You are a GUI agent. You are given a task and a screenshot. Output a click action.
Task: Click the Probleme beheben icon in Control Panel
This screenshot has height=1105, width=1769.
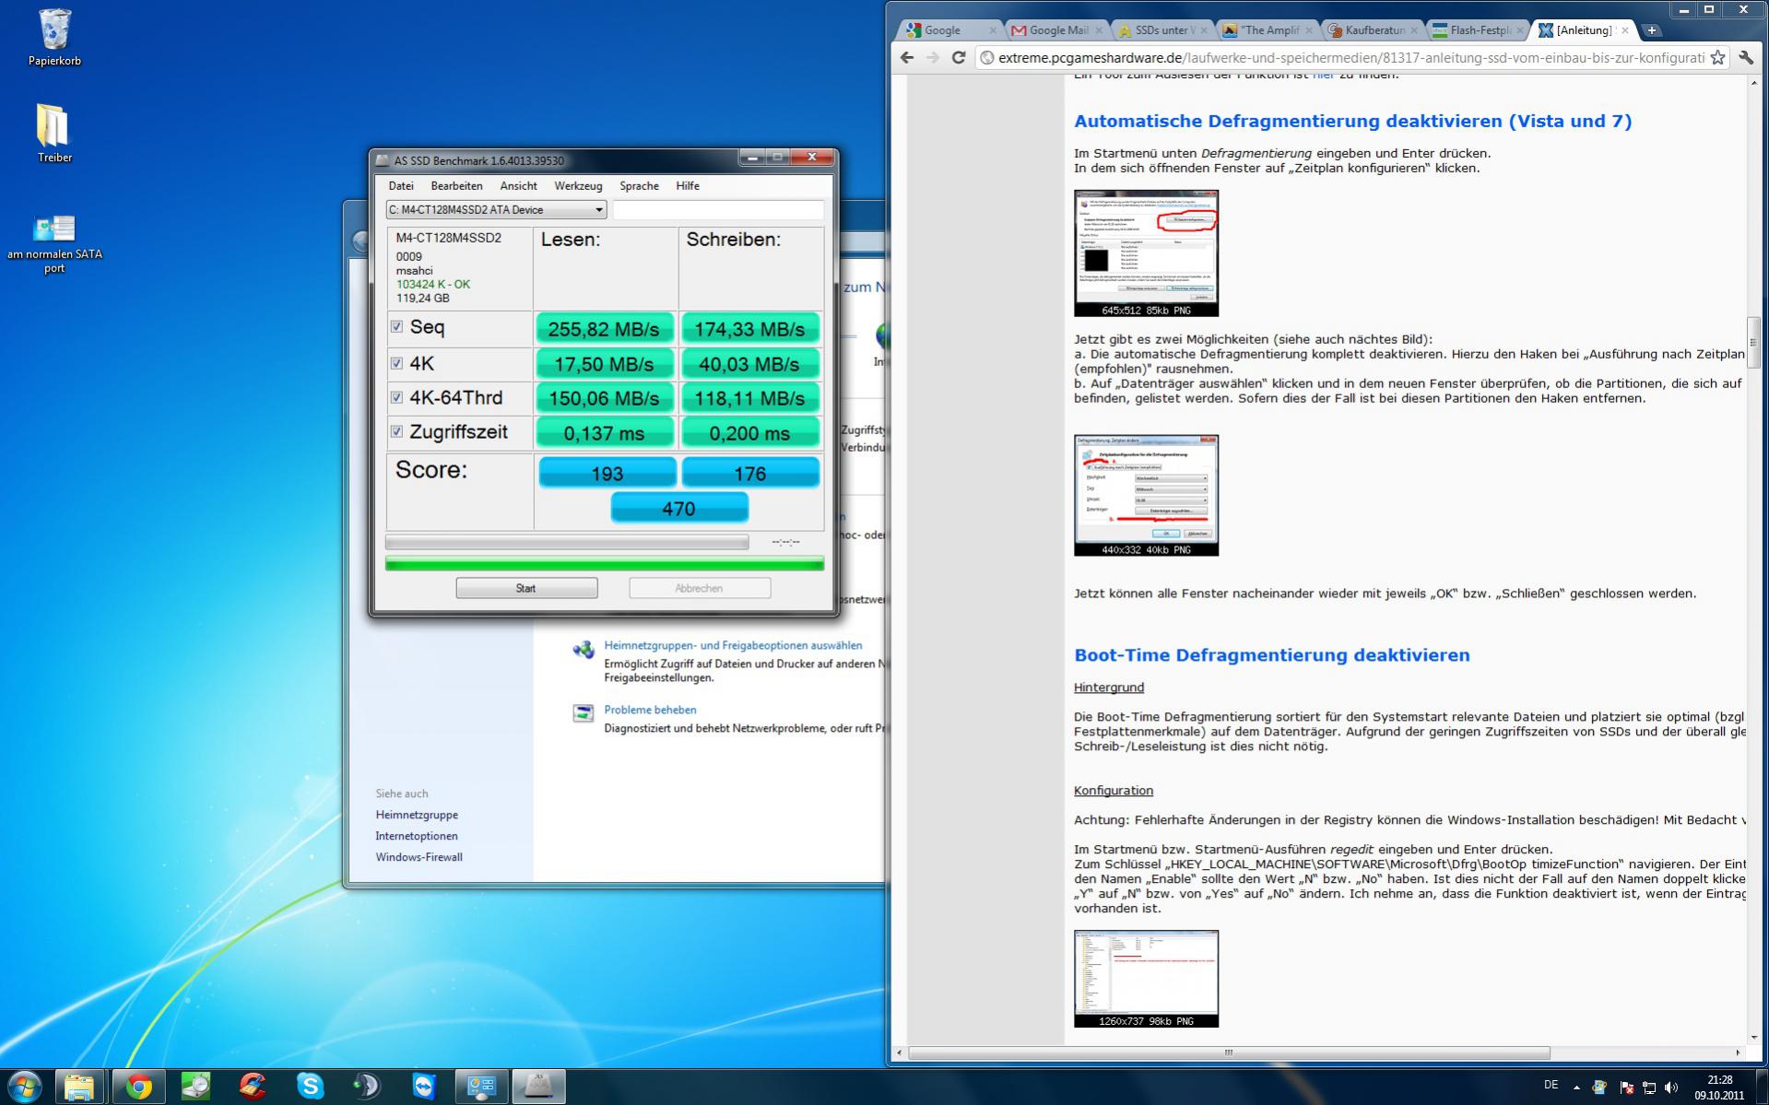pyautogui.click(x=584, y=713)
